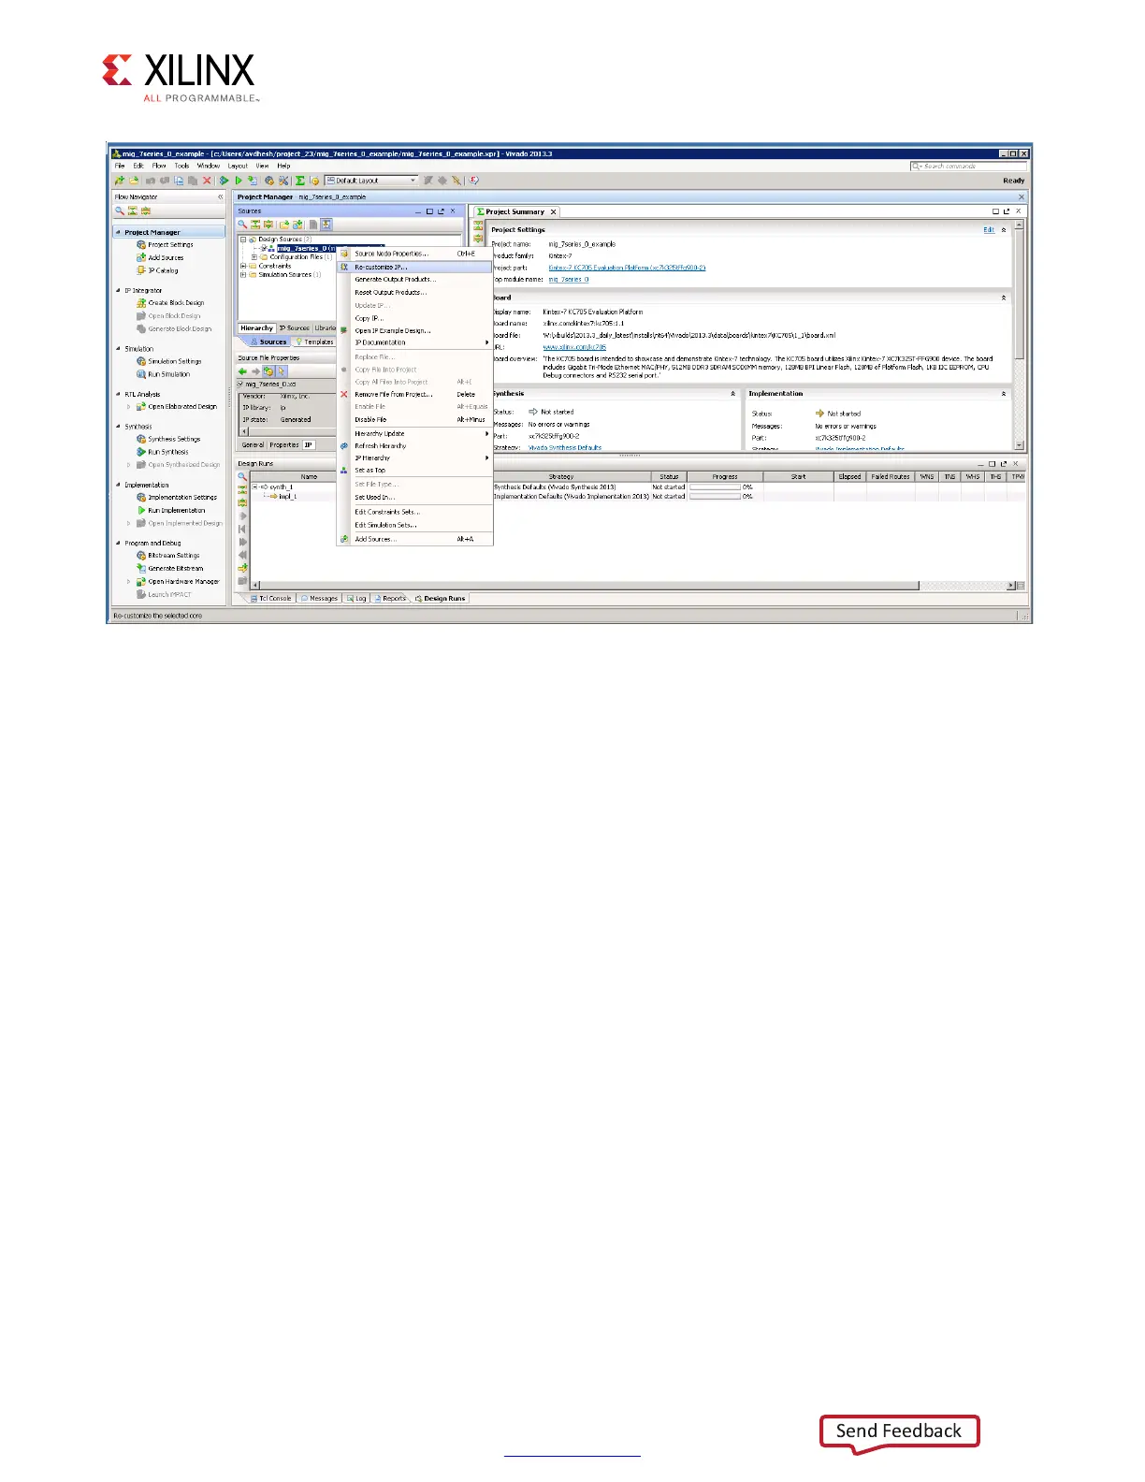Click the Properties tab in Source File Properties

(x=284, y=445)
